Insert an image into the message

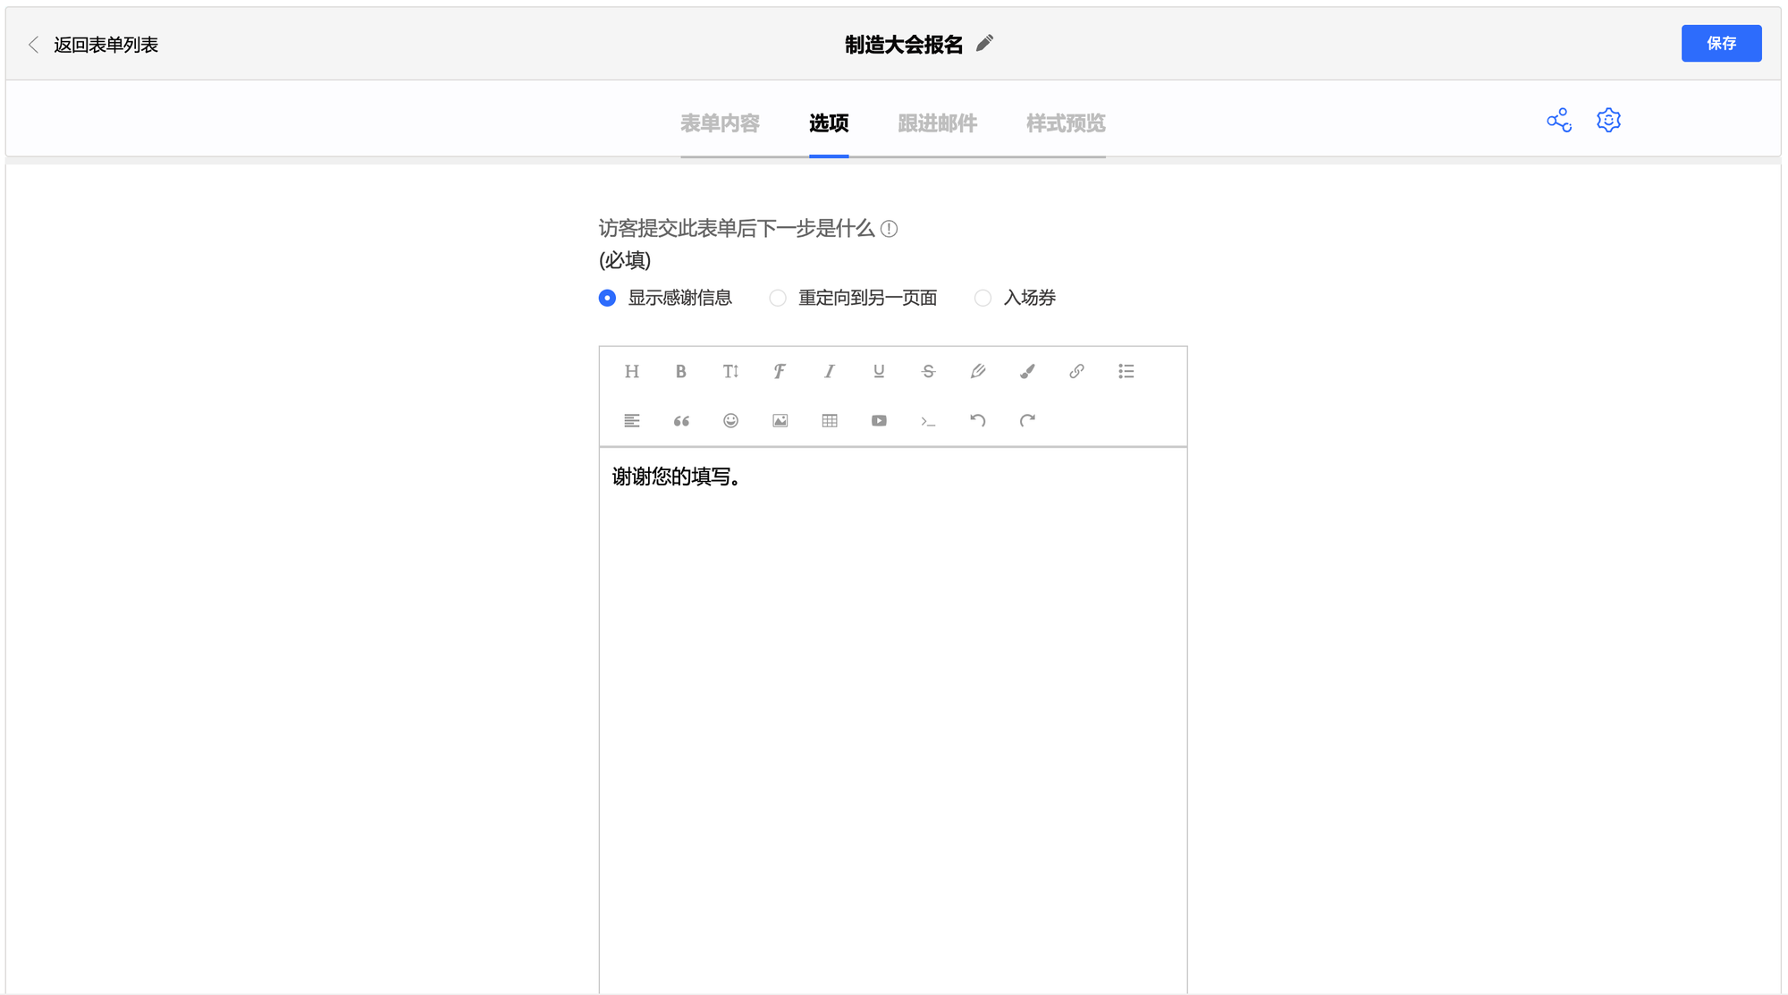(780, 420)
